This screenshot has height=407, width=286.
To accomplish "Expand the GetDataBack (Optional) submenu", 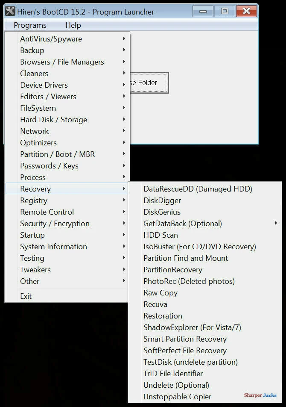I will click(204, 224).
